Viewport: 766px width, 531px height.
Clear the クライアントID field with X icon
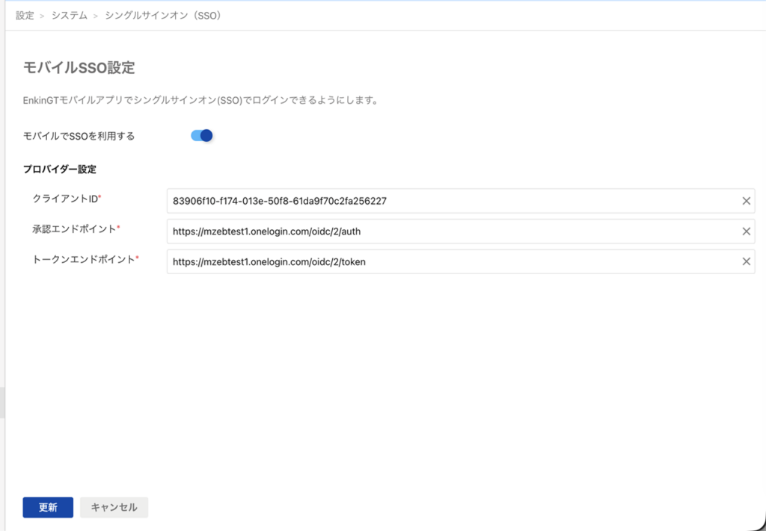[746, 201]
